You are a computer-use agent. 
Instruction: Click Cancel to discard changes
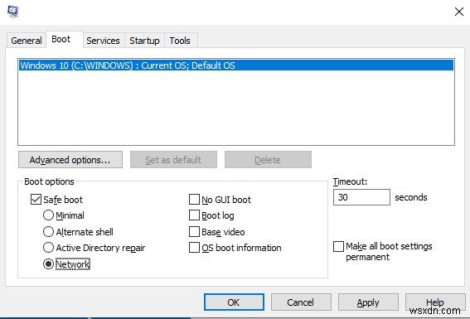301,302
